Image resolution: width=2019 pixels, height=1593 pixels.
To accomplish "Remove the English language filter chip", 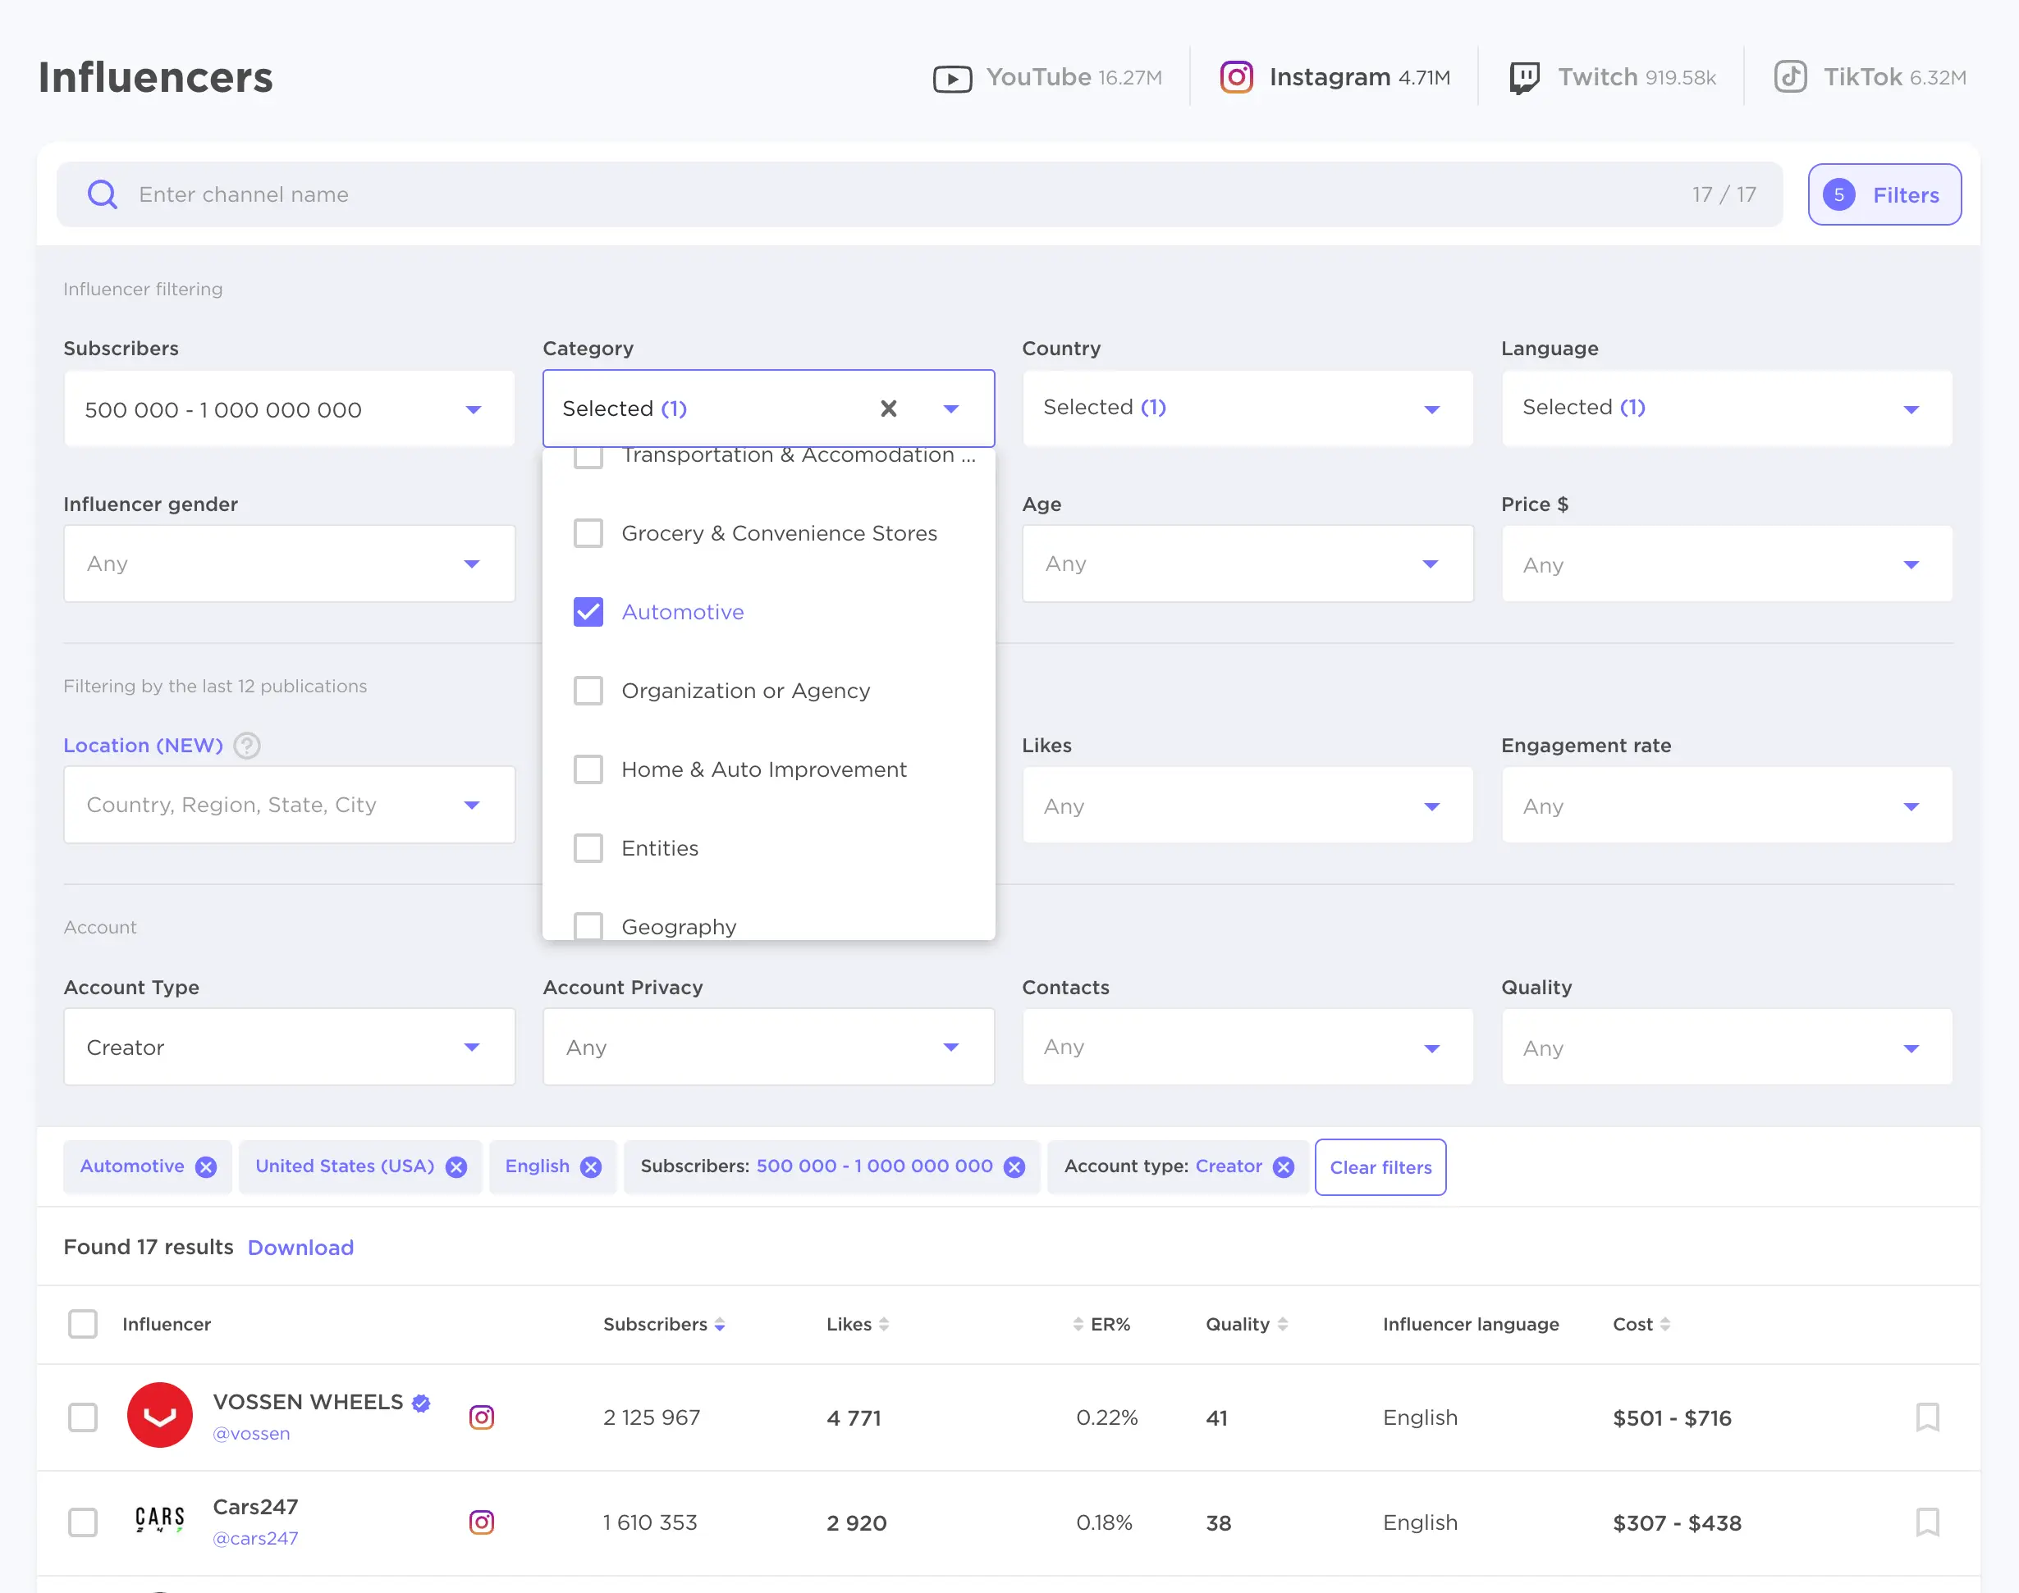I will tap(591, 1166).
